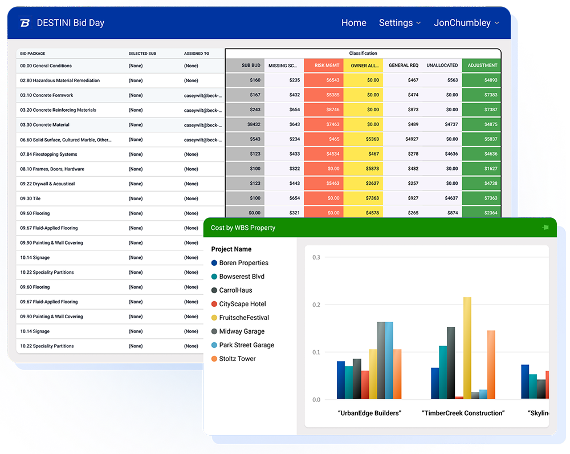Toggle the Boren Properties legend dot
The height and width of the screenshot is (454, 570).
pos(214,263)
